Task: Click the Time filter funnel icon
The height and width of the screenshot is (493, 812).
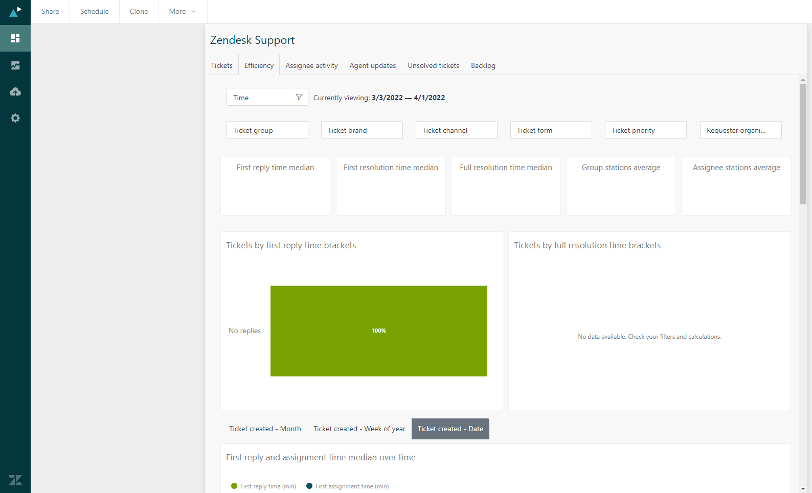Action: tap(299, 97)
